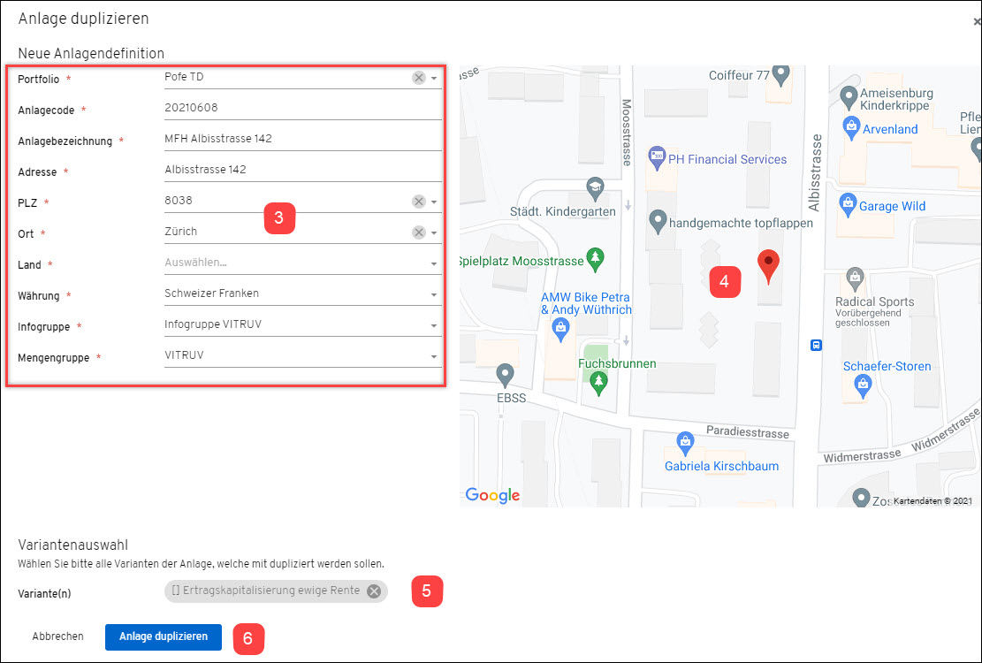Clear the PLZ value 8038
This screenshot has width=982, height=663.
pos(418,202)
